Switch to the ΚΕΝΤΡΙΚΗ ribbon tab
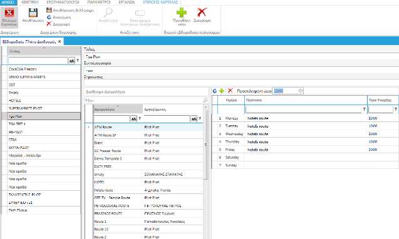The width and height of the screenshot is (399, 239). pos(30,3)
